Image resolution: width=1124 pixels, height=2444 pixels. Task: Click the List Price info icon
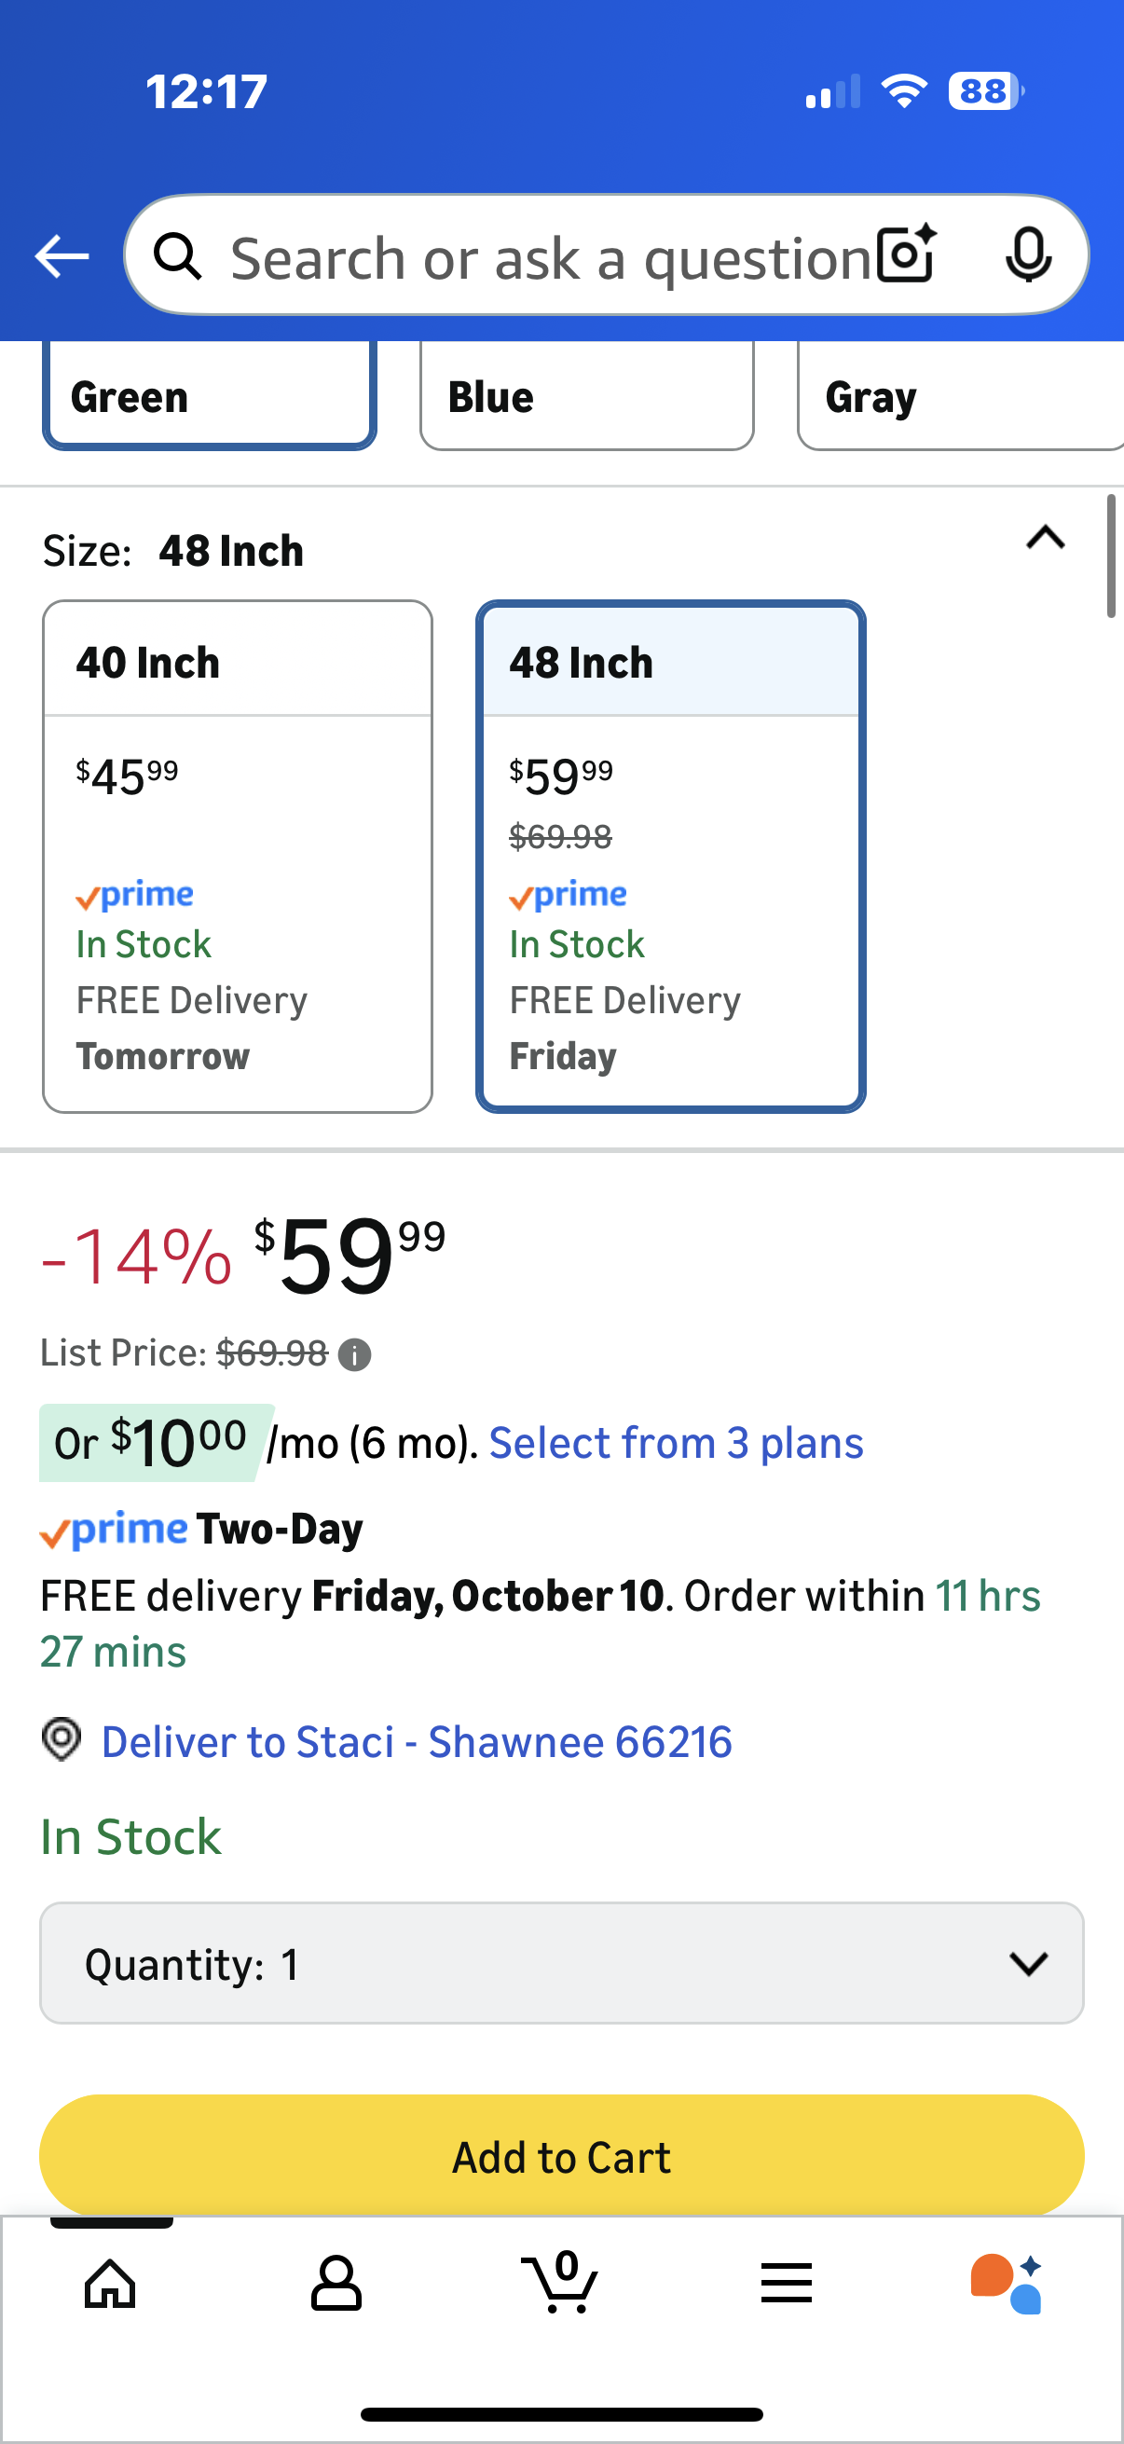355,1355
